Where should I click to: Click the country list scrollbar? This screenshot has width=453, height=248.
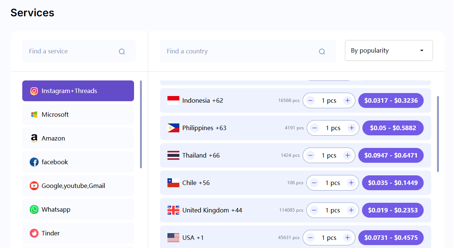click(x=438, y=133)
